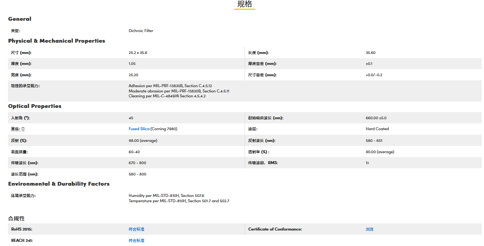Select the Dichroic Filter value
This screenshot has height=246, width=484.
coord(141,31)
